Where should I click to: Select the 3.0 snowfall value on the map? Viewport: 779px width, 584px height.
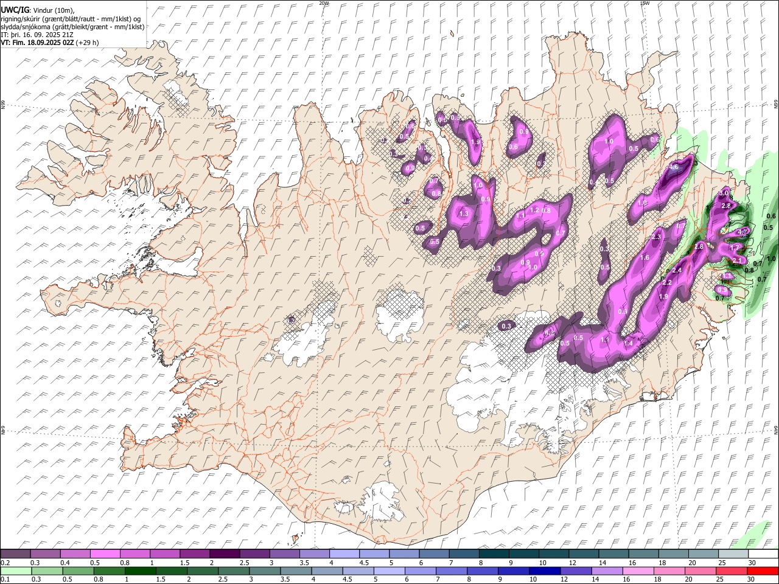pos(724,193)
